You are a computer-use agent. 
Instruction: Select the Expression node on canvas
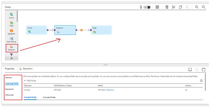click(x=65, y=30)
